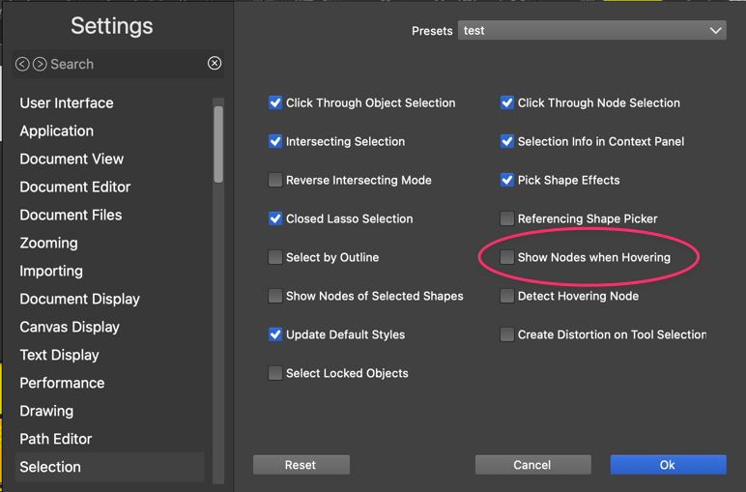Open the Presets dropdown
Viewport: 746px width, 492px height.
[x=591, y=31]
